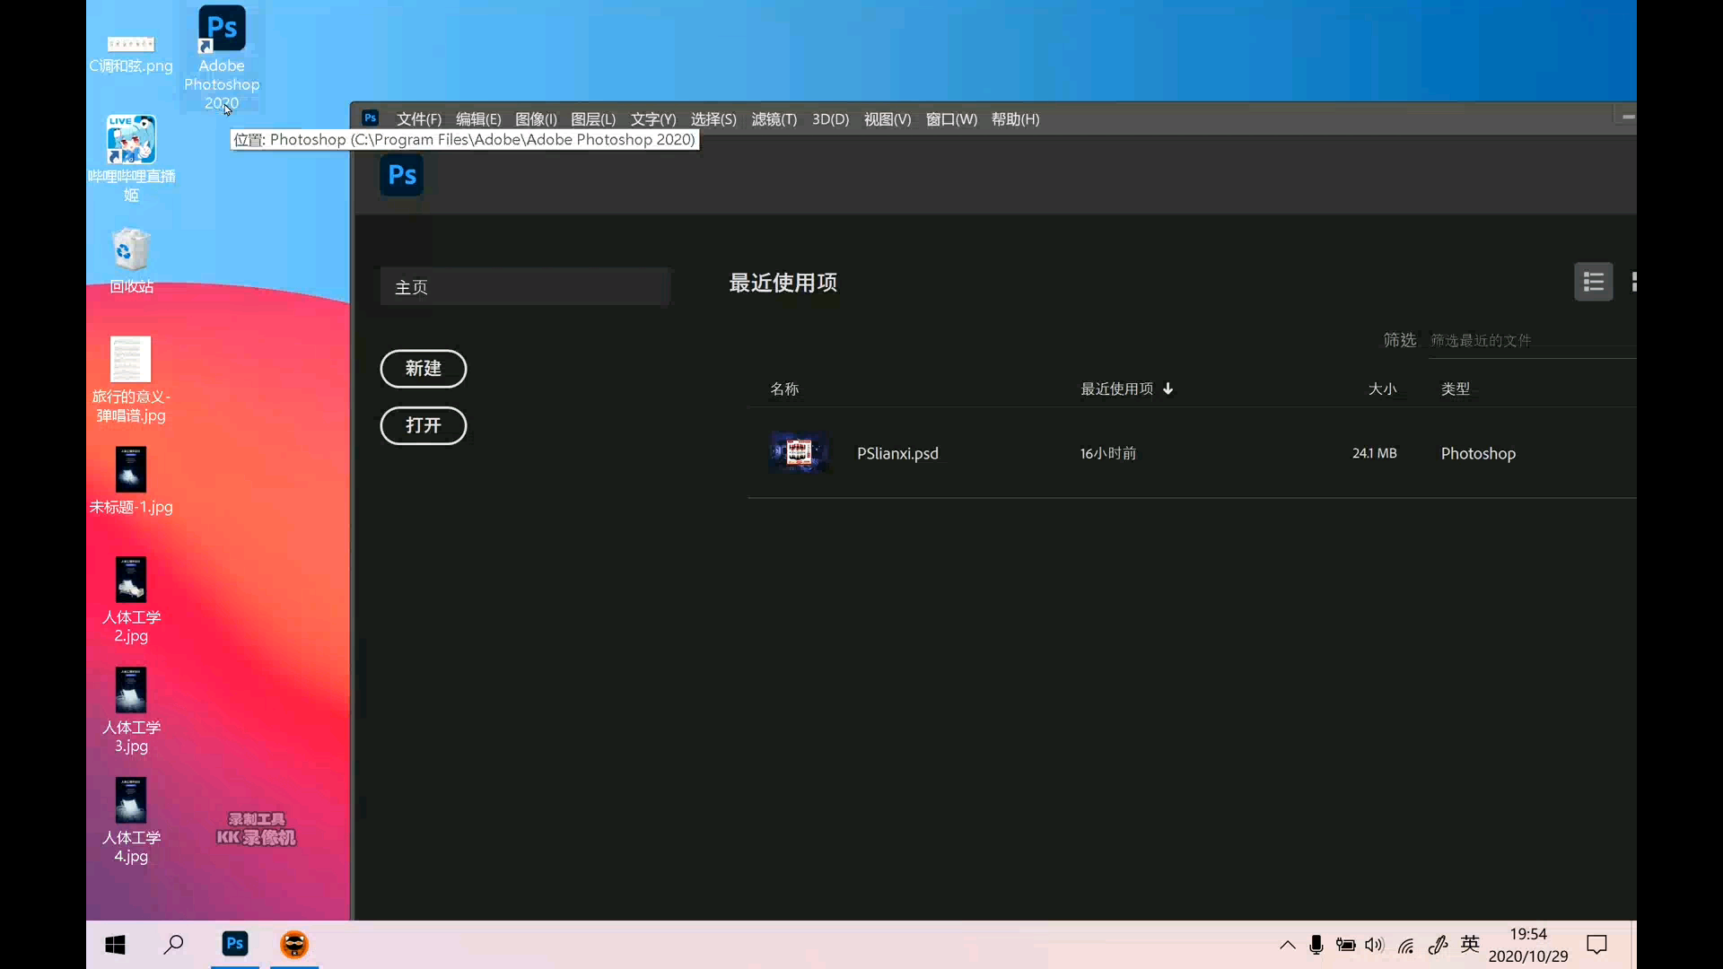Open PSIianxi.psd recent file
The height and width of the screenshot is (969, 1723).
(897, 453)
